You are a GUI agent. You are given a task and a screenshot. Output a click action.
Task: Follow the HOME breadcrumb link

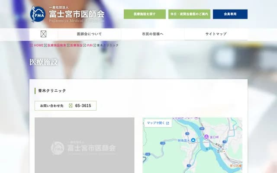39,45
